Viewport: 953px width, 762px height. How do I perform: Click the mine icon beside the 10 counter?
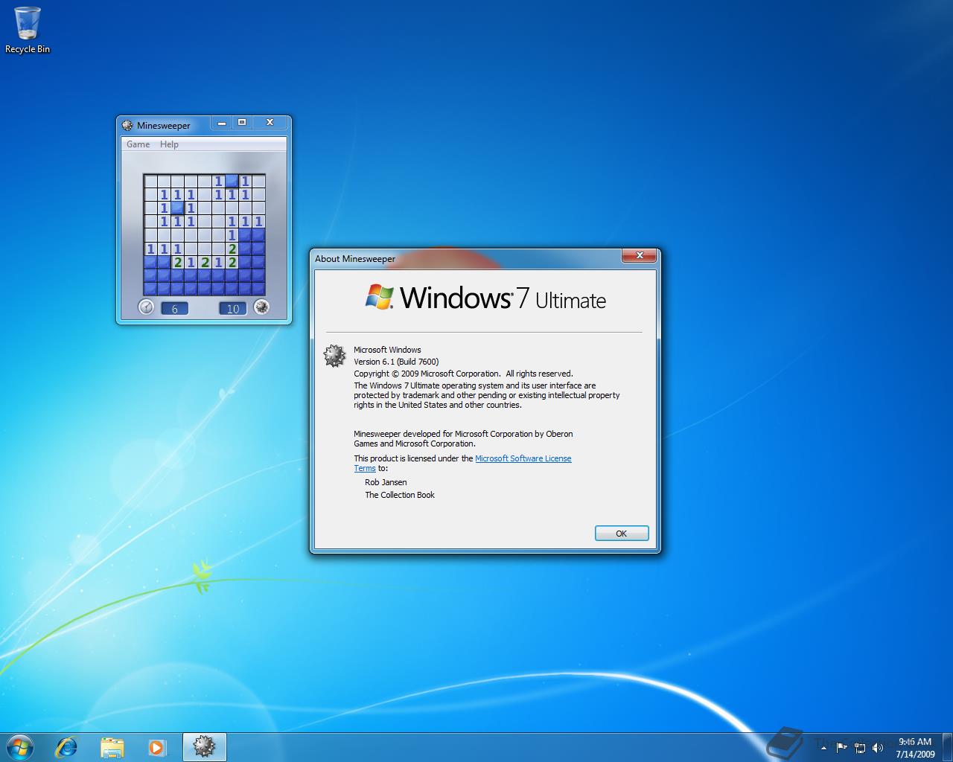pos(261,307)
